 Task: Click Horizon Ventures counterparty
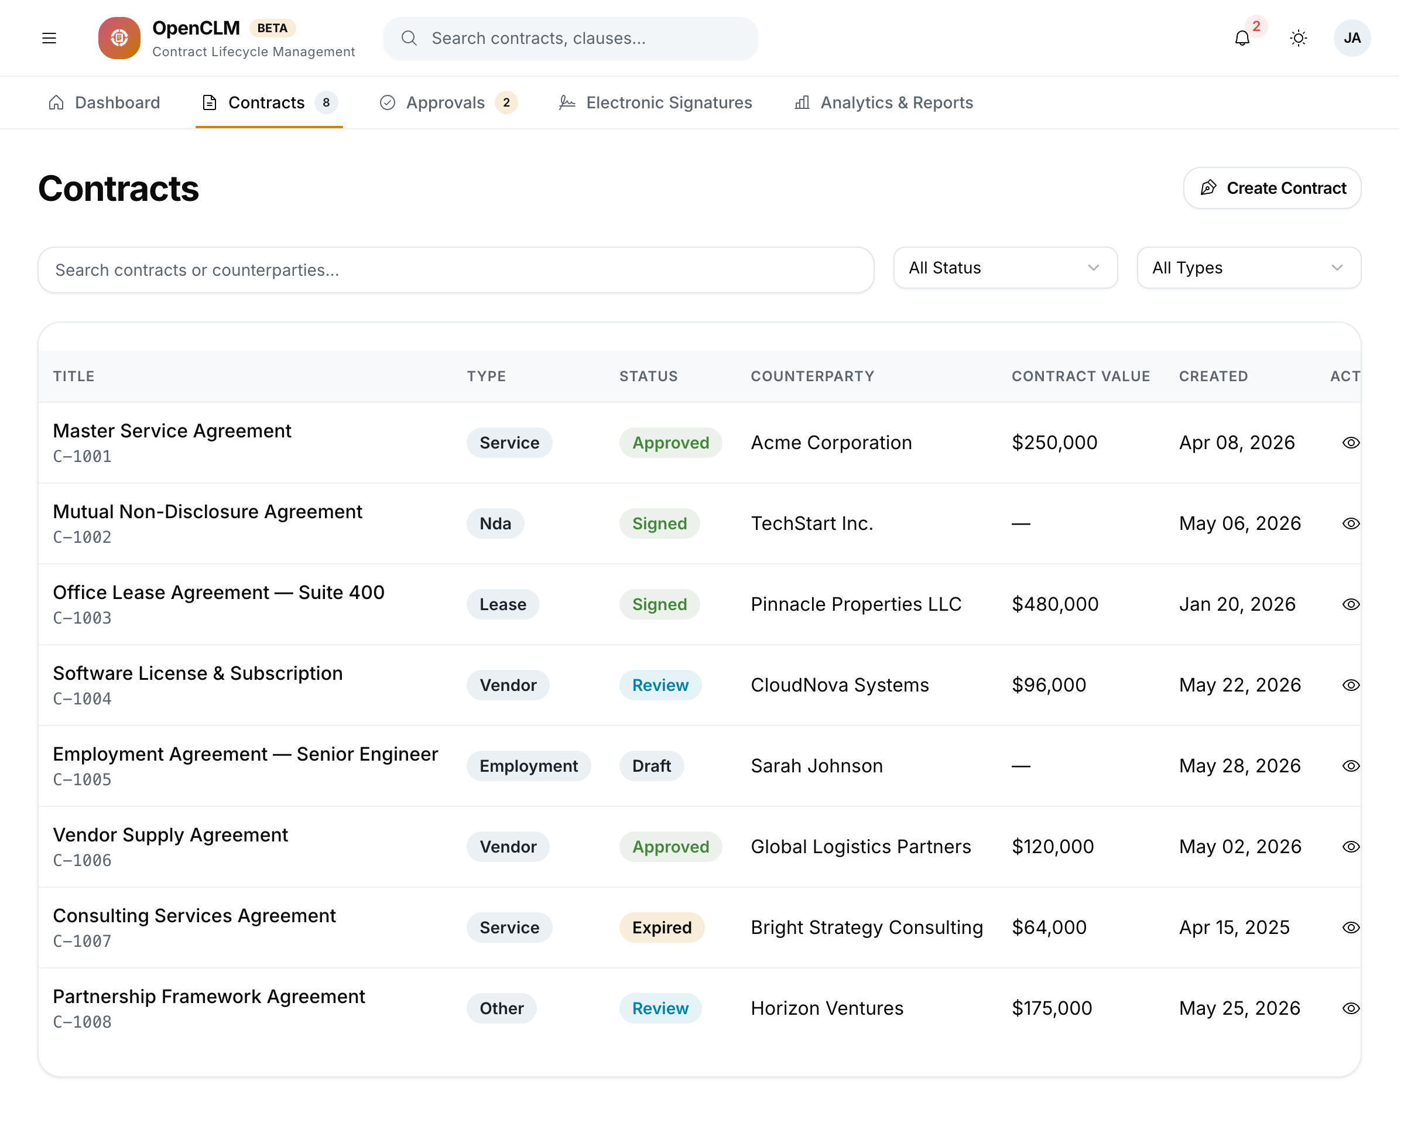click(x=827, y=1009)
